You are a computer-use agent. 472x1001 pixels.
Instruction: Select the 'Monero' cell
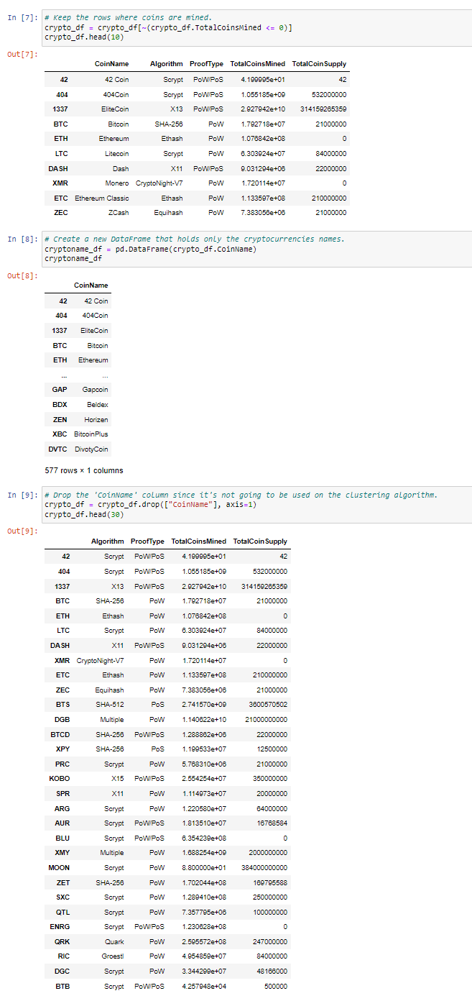(117, 183)
